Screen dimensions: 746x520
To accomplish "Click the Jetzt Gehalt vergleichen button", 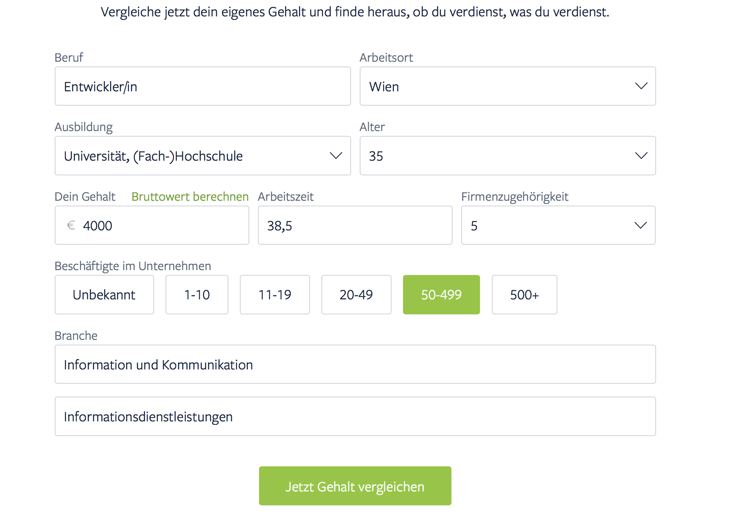I will point(355,486).
